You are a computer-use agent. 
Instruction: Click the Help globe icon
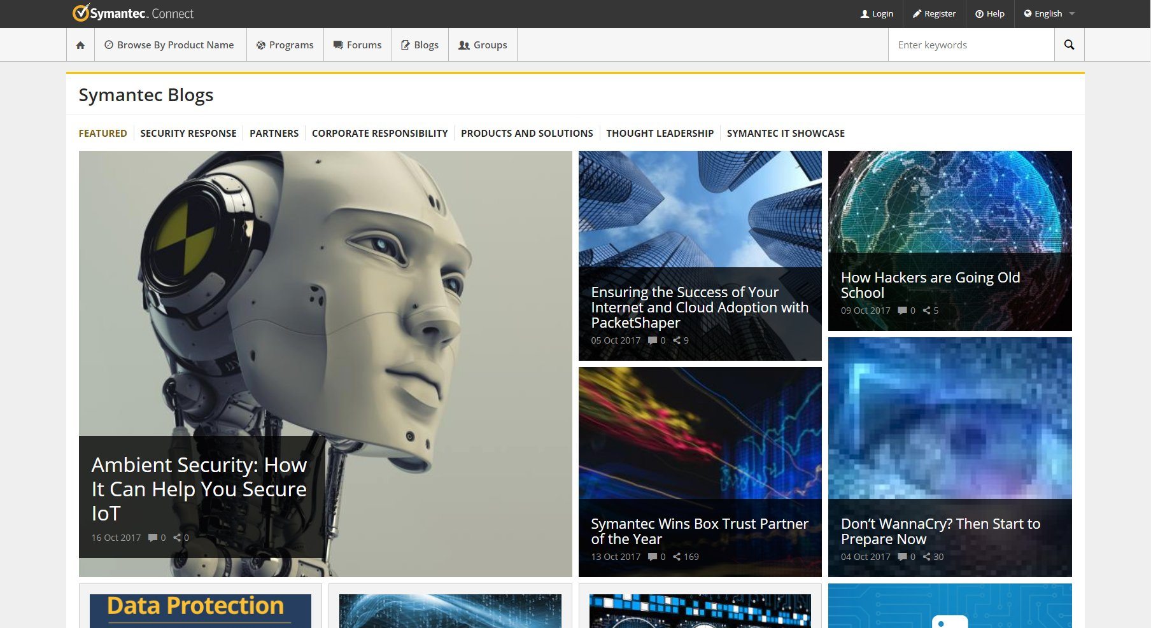979,13
